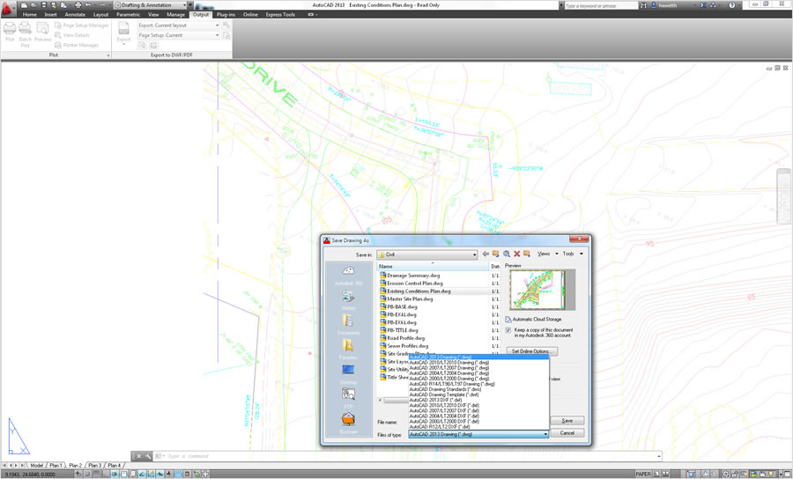Go back with the dialog's back arrow
The image size is (793, 479).
485,254
